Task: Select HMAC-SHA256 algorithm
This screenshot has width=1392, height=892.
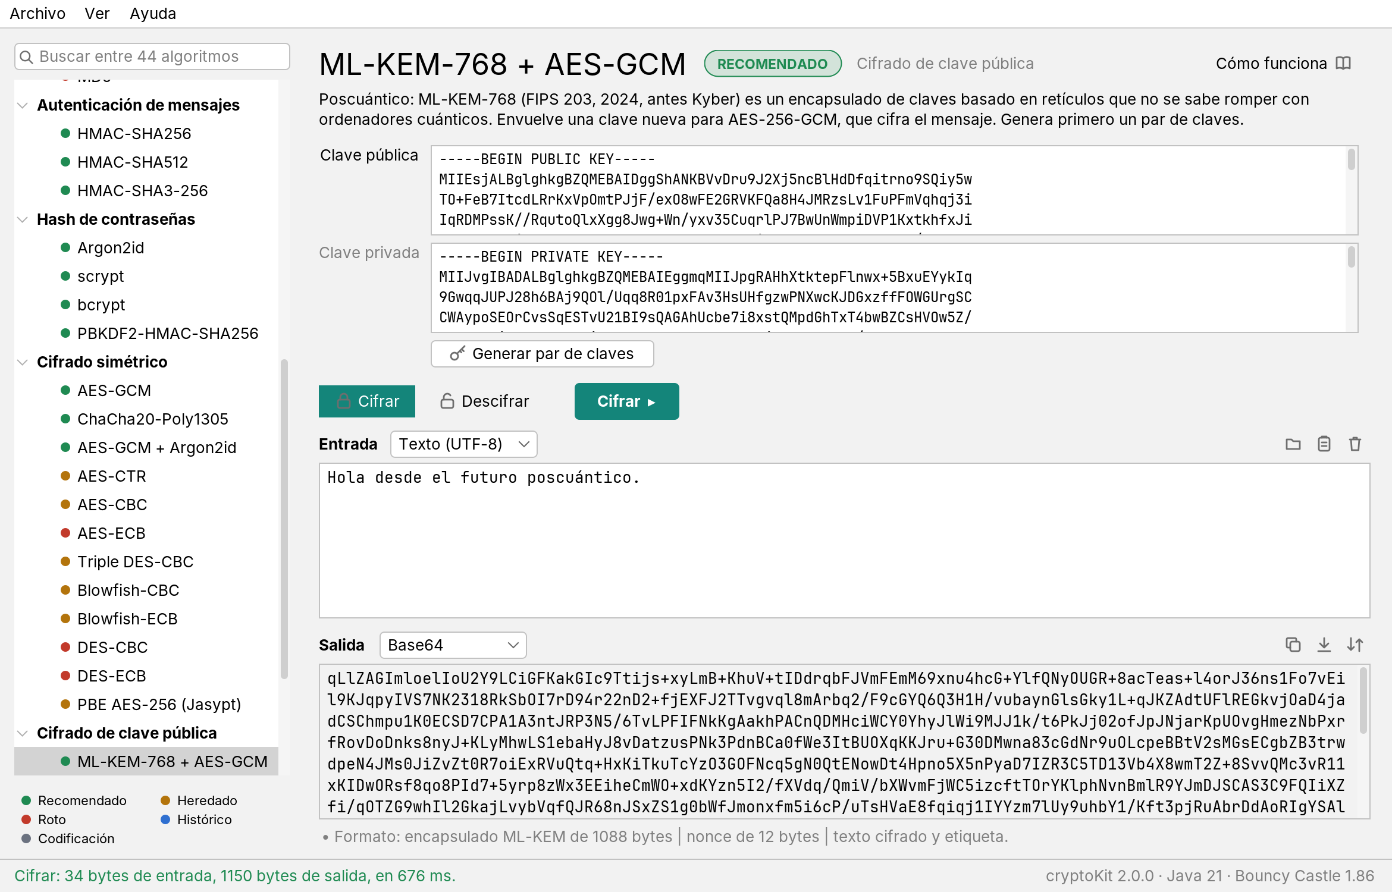Action: [146, 134]
